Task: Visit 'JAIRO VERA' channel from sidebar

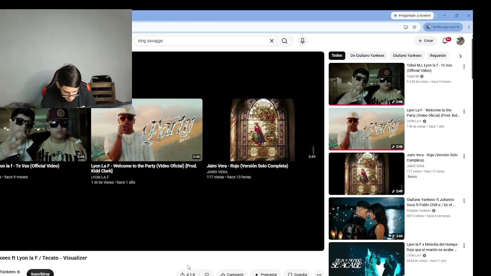Action: coord(415,166)
